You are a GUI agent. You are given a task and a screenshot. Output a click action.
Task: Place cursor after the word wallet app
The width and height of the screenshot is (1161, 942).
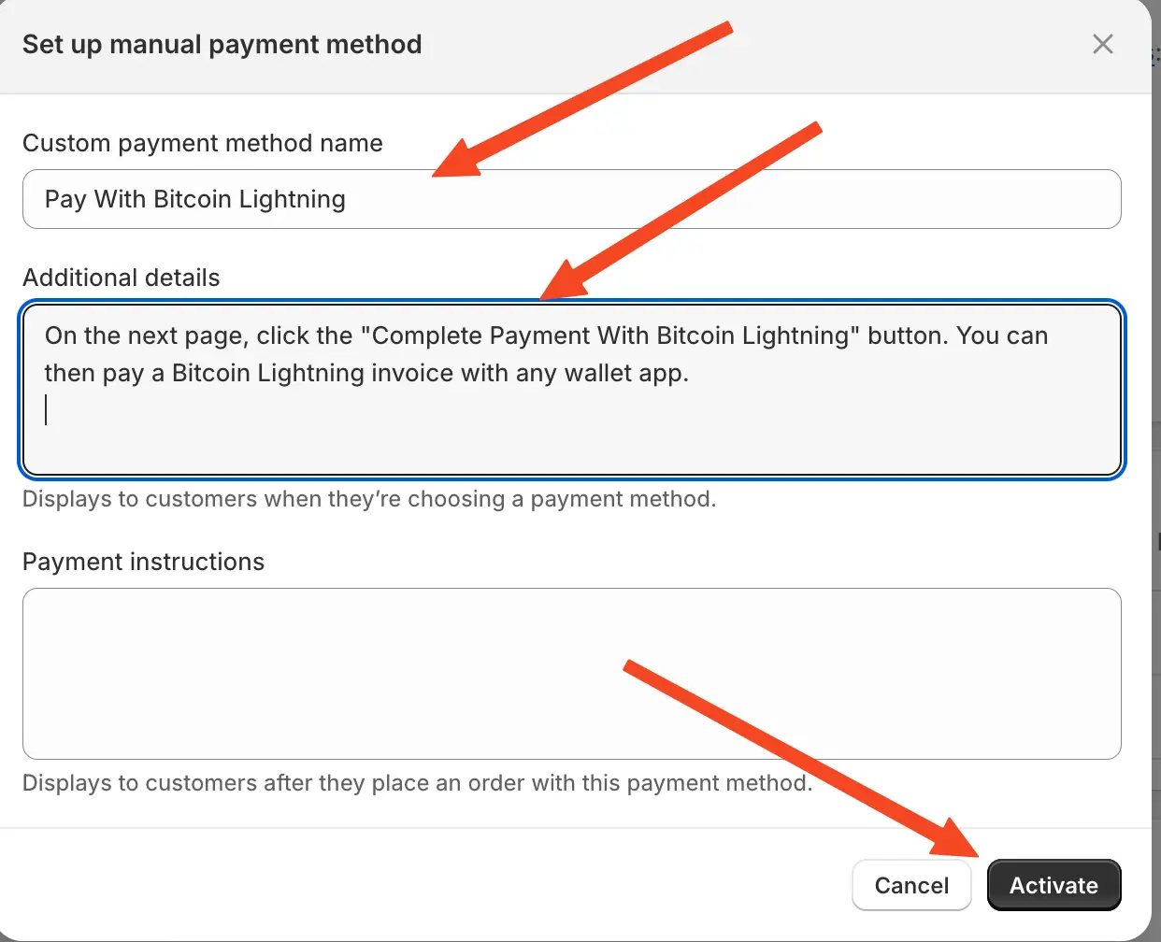(690, 373)
